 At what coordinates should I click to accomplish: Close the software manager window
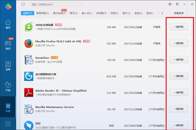point(192,4)
